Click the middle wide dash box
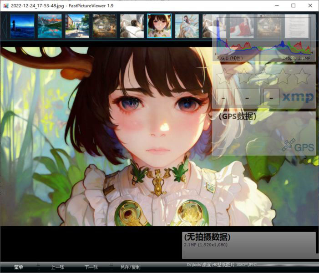This screenshot has width=319, height=273. click(x=248, y=97)
